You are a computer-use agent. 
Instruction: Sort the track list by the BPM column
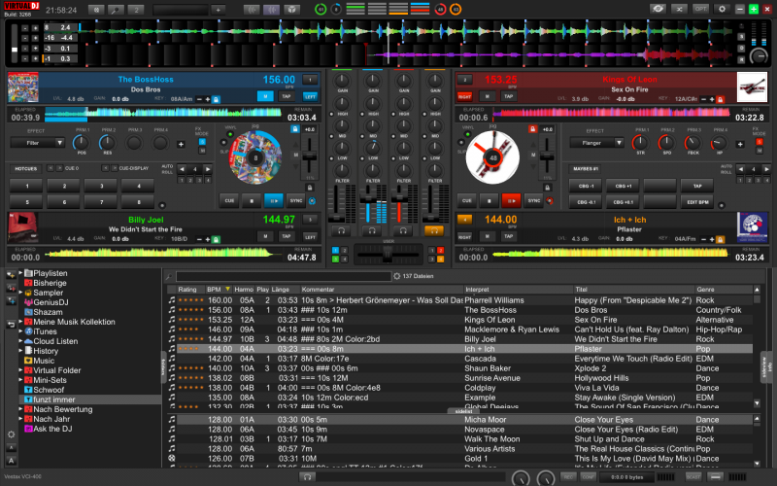214,289
